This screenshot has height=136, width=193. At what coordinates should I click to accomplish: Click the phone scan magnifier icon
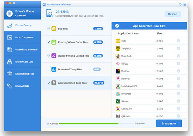click(50, 13)
